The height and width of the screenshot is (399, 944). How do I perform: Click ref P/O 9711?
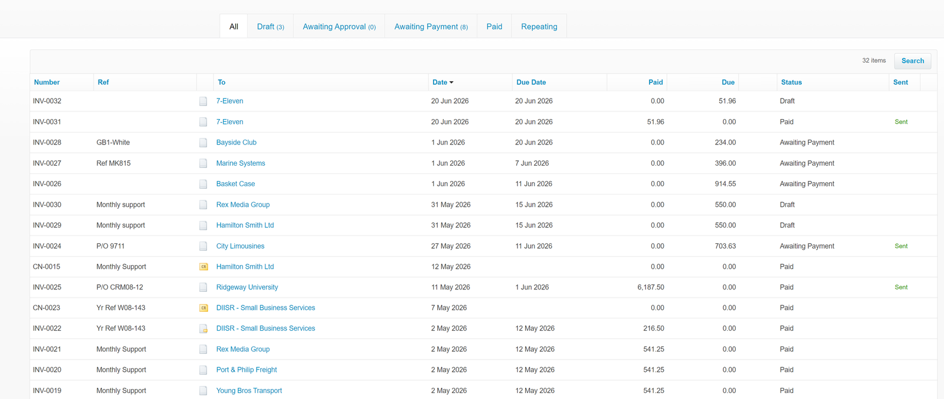tap(111, 246)
